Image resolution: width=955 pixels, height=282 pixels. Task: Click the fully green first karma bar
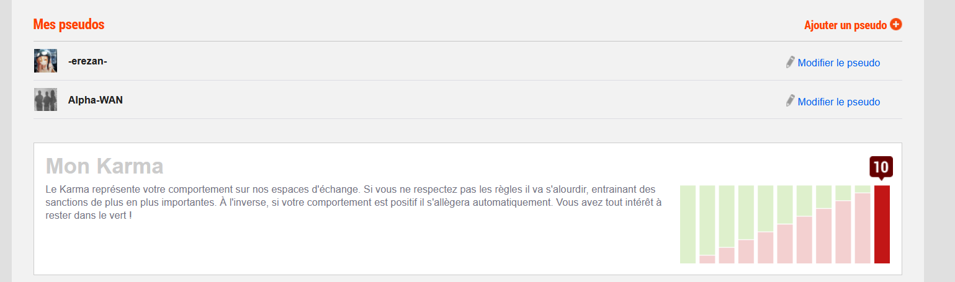(688, 224)
